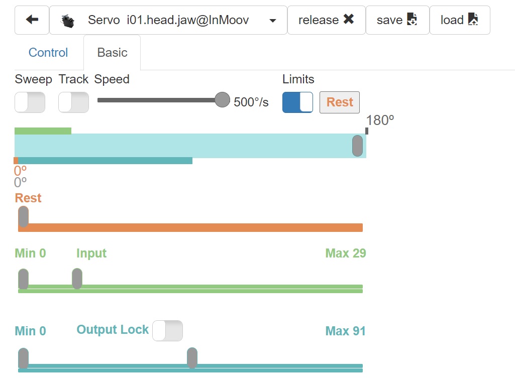This screenshot has height=384, width=515.
Task: Click the 180° limit marker
Action: (x=367, y=131)
